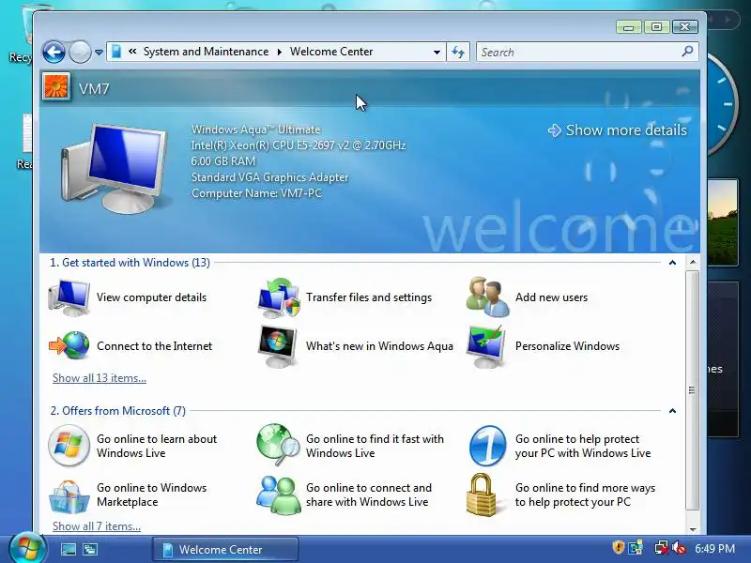The height and width of the screenshot is (563, 751).
Task: Select Go online to learn about Windows Live icon
Action: [69, 446]
